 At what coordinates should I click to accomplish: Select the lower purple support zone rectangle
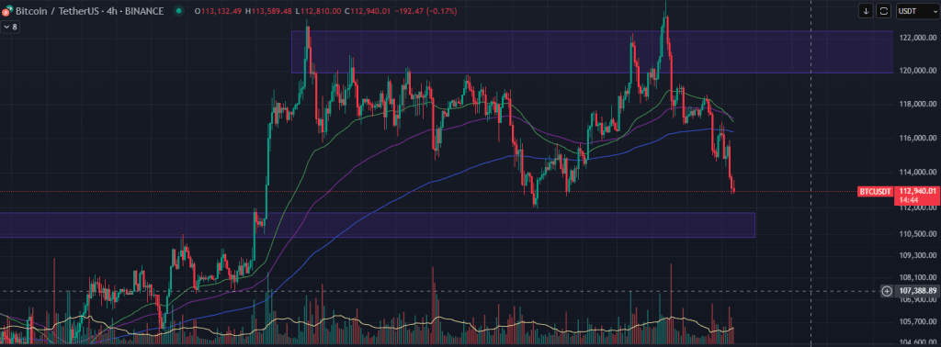377,225
